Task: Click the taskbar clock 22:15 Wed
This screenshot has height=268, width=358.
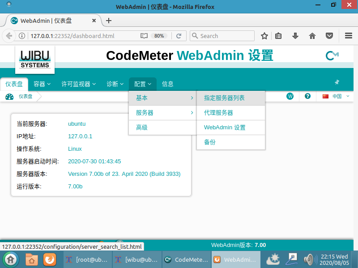Action: tap(334, 259)
